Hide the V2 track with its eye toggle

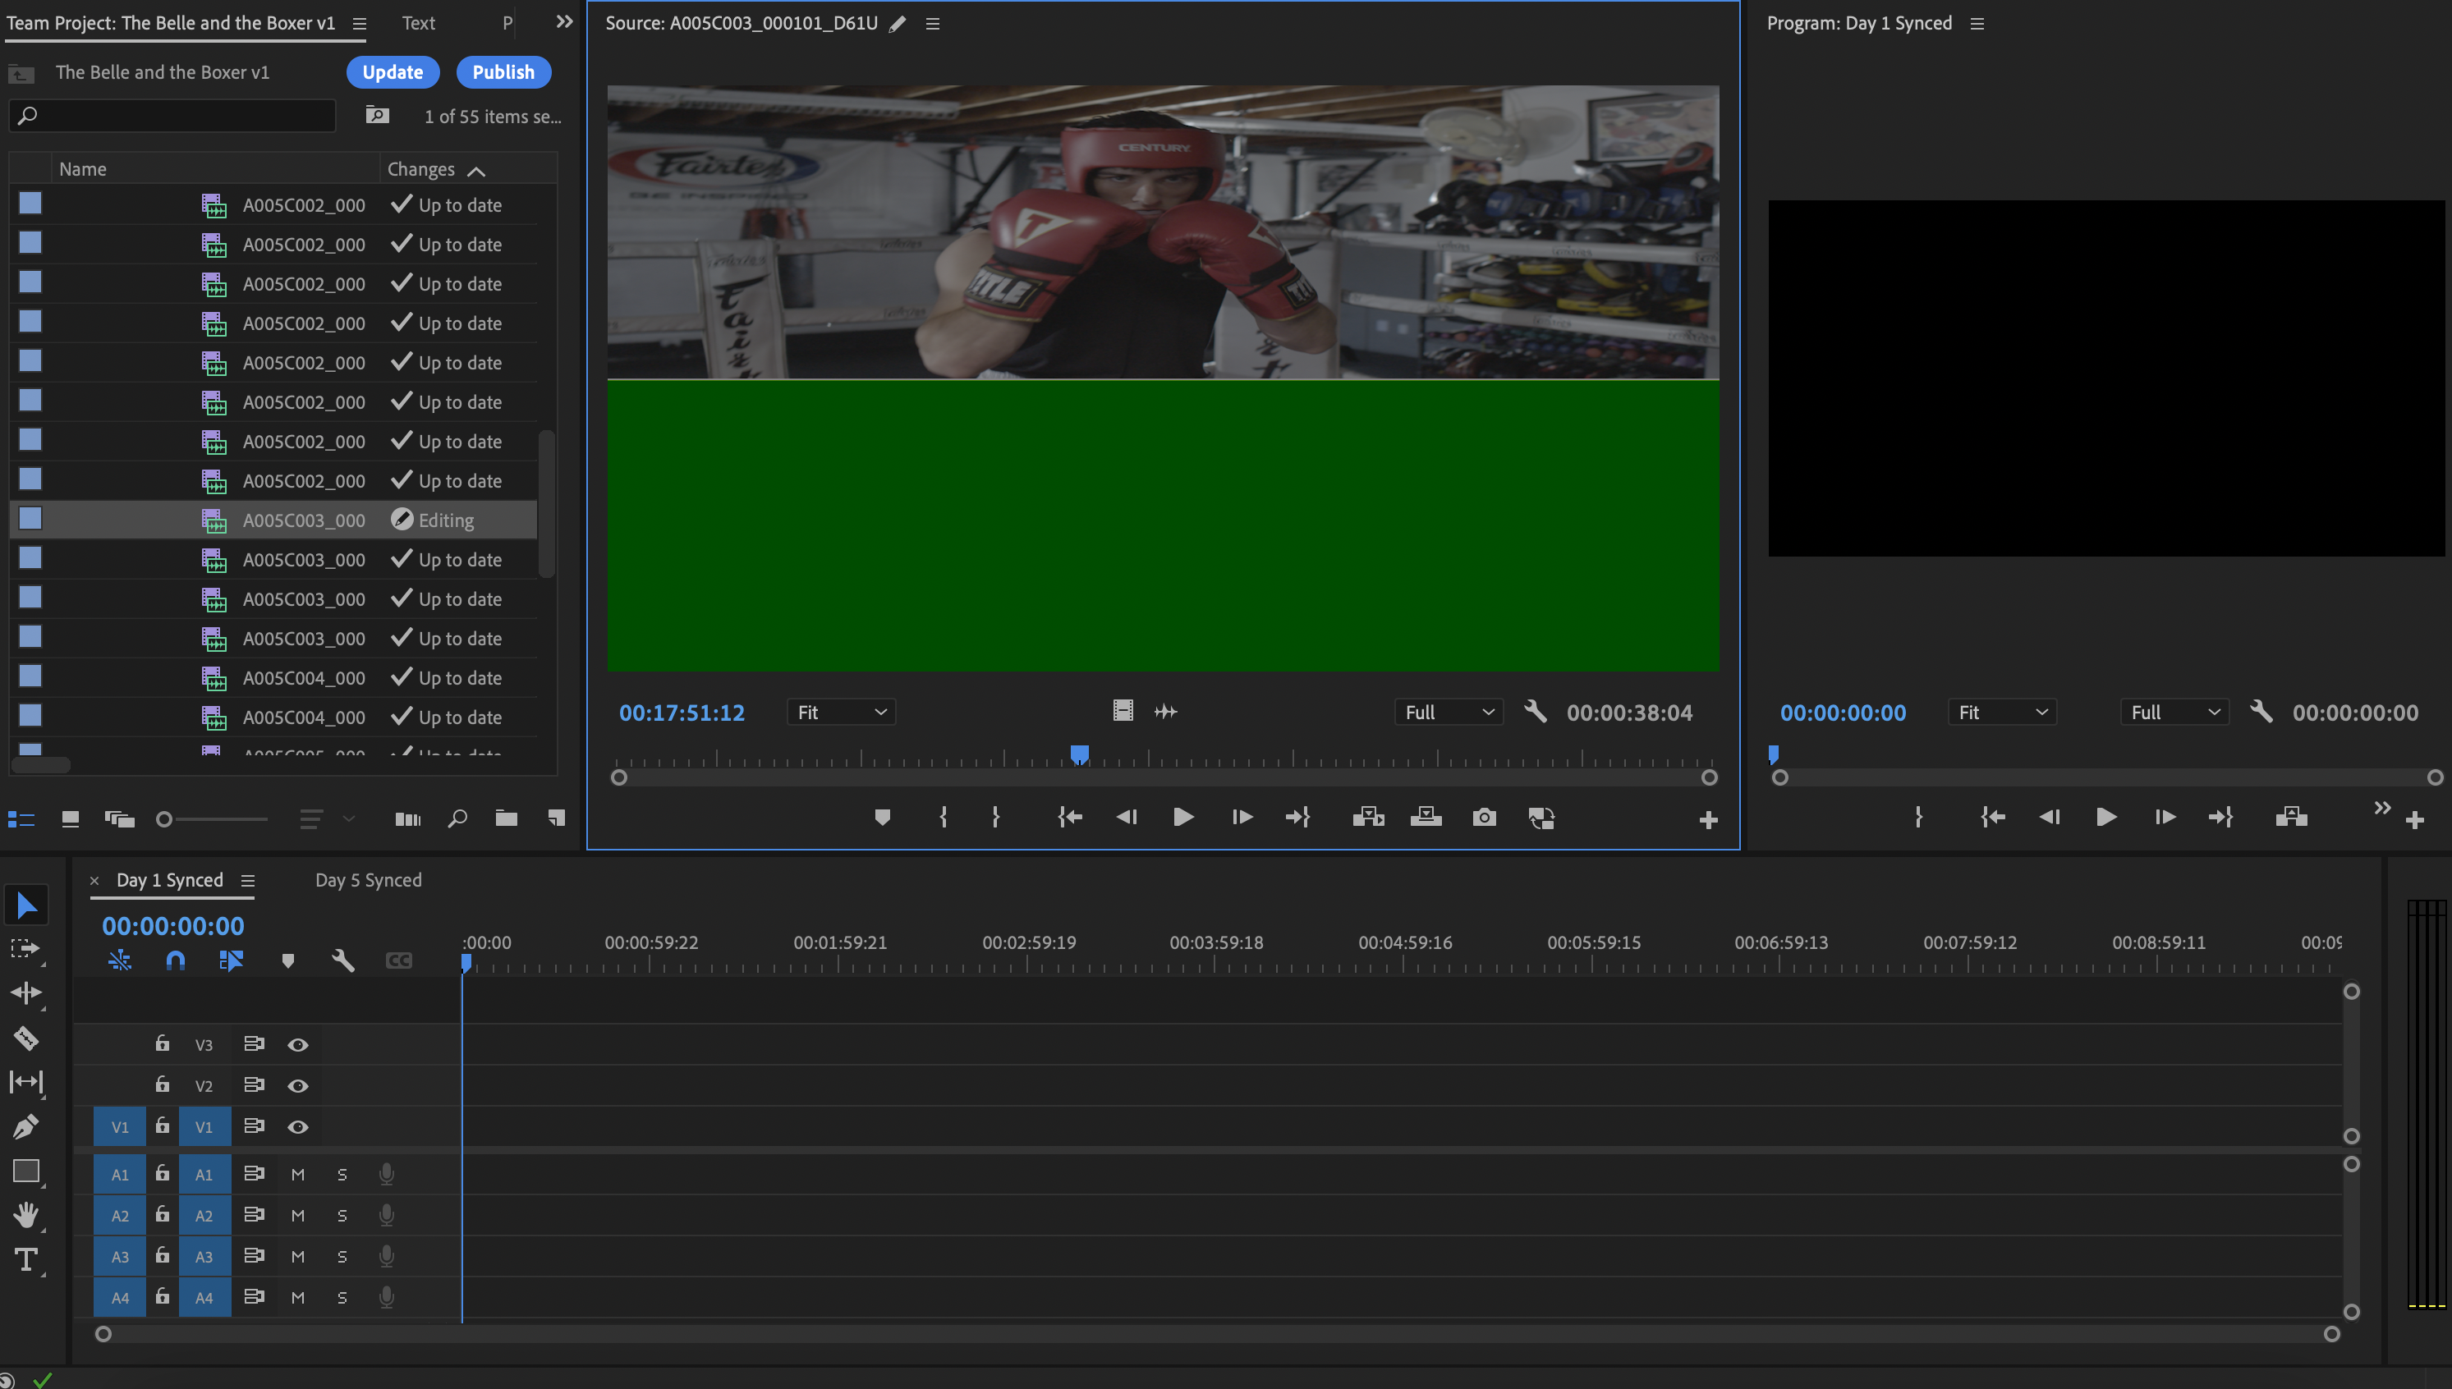[298, 1084]
